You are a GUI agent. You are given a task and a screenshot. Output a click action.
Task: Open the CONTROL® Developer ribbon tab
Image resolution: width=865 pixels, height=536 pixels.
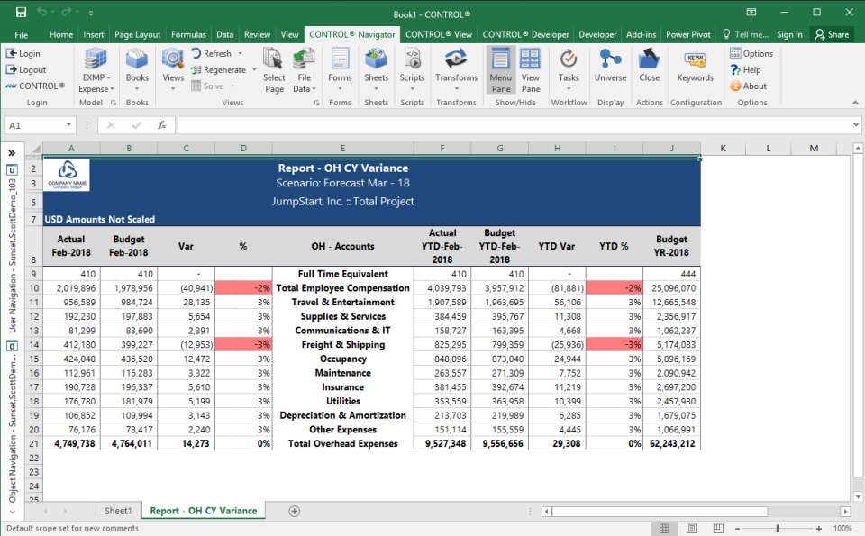525,34
